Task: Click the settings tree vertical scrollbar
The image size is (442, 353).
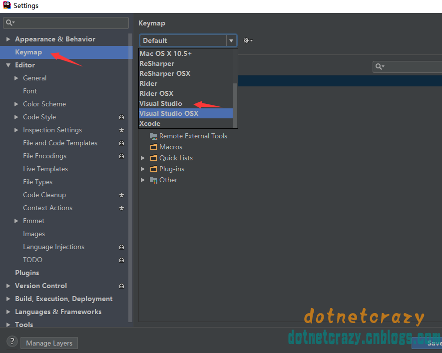Action: [130, 177]
